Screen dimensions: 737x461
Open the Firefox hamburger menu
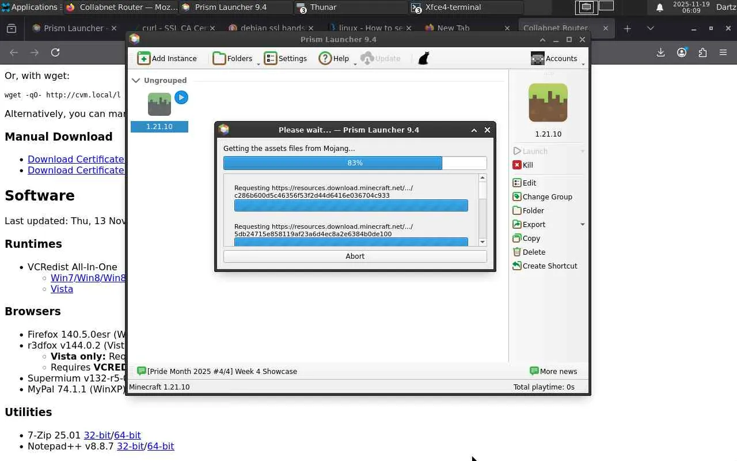coord(723,52)
